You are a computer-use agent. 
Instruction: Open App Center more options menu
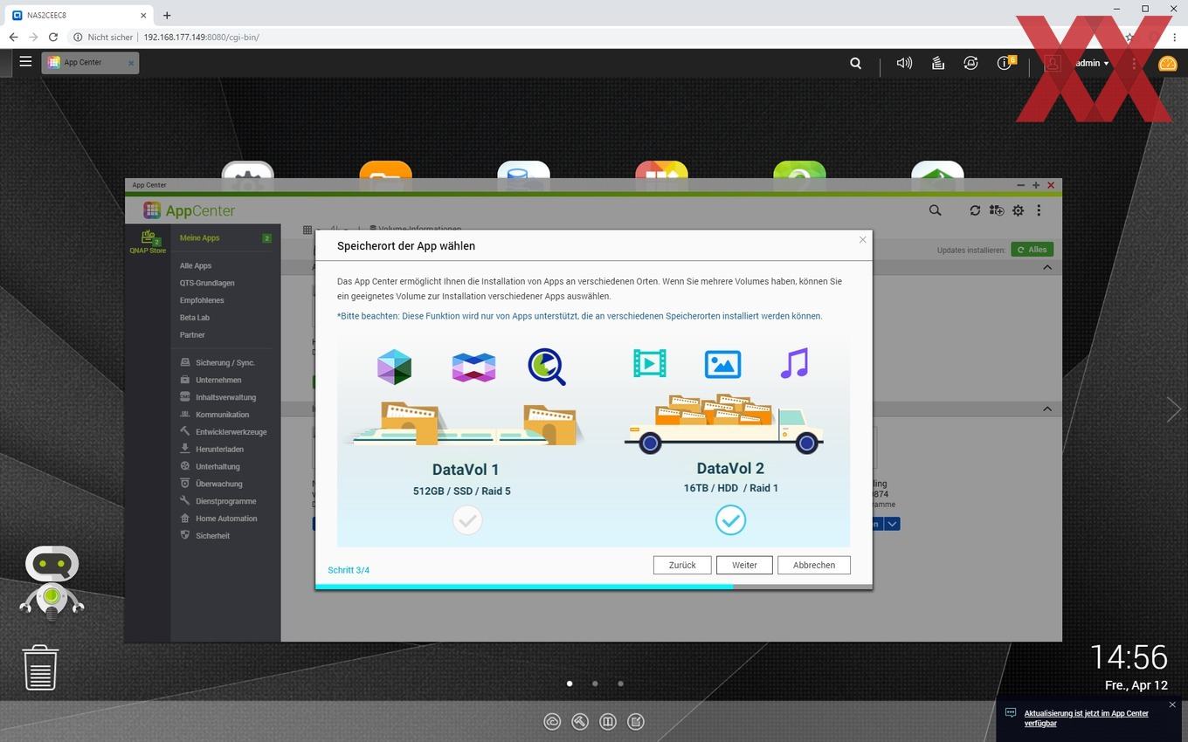[1039, 210]
